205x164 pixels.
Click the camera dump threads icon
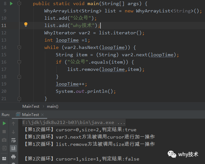[4, 140]
